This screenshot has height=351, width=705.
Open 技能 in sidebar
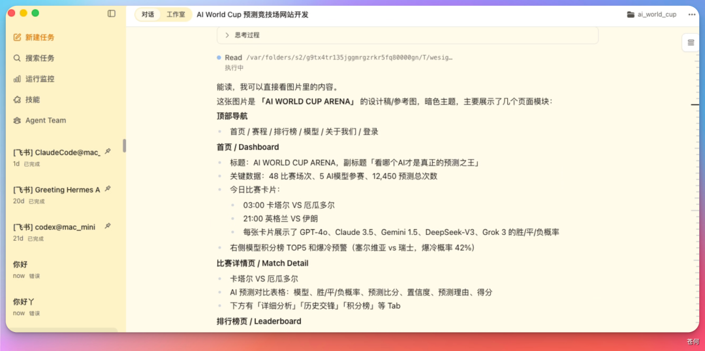click(33, 99)
